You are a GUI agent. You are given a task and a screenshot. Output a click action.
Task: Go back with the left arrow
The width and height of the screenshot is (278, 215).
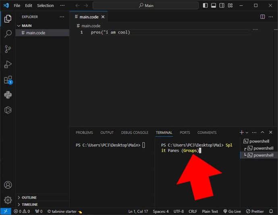tap(77, 6)
